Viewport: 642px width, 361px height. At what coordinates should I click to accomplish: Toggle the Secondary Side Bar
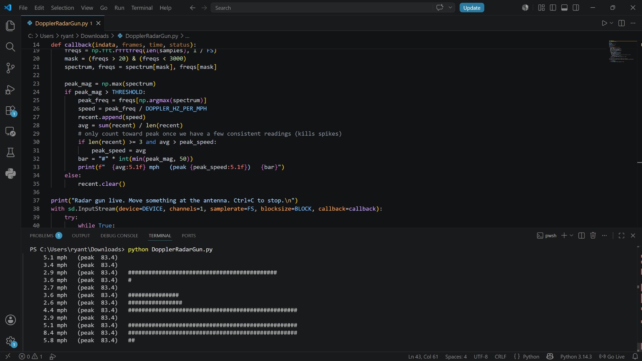pyautogui.click(x=576, y=8)
